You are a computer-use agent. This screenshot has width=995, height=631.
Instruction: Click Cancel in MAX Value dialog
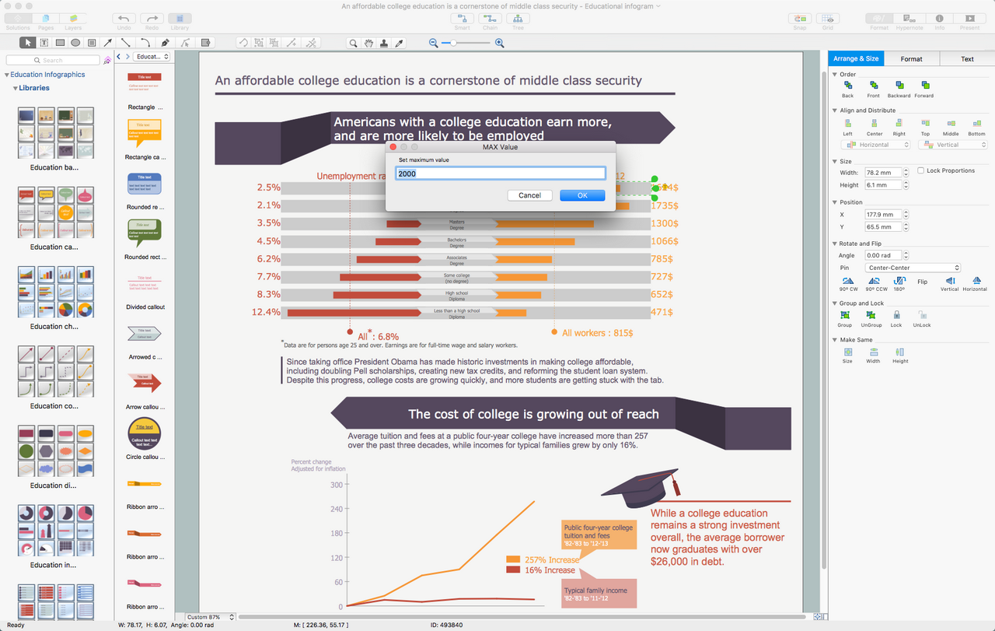[x=529, y=195]
